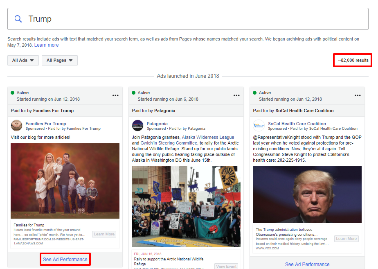Click the 'Ads launched in June 2018' heading
The image size is (378, 269).
coord(188,76)
